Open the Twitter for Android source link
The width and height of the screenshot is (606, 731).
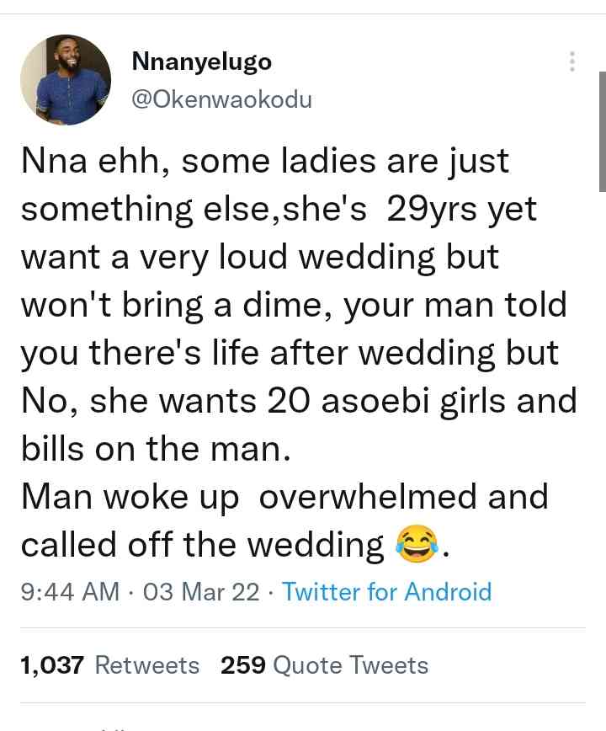(x=387, y=591)
